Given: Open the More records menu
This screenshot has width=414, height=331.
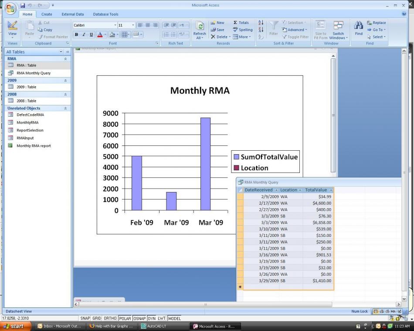Looking at the screenshot, I should tap(242, 37).
